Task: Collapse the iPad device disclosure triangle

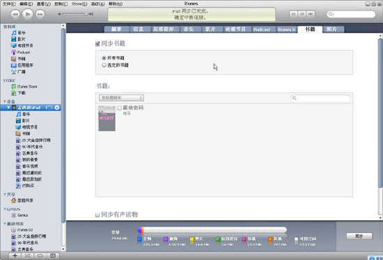Action: (x=8, y=108)
